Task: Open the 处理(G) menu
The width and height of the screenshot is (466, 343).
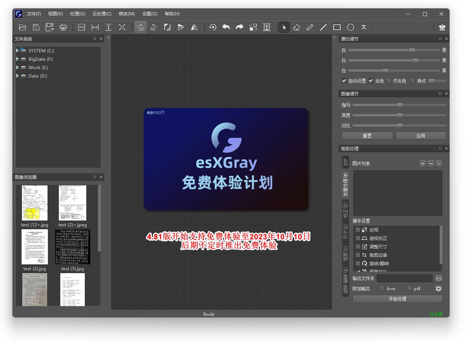Action: click(x=77, y=14)
